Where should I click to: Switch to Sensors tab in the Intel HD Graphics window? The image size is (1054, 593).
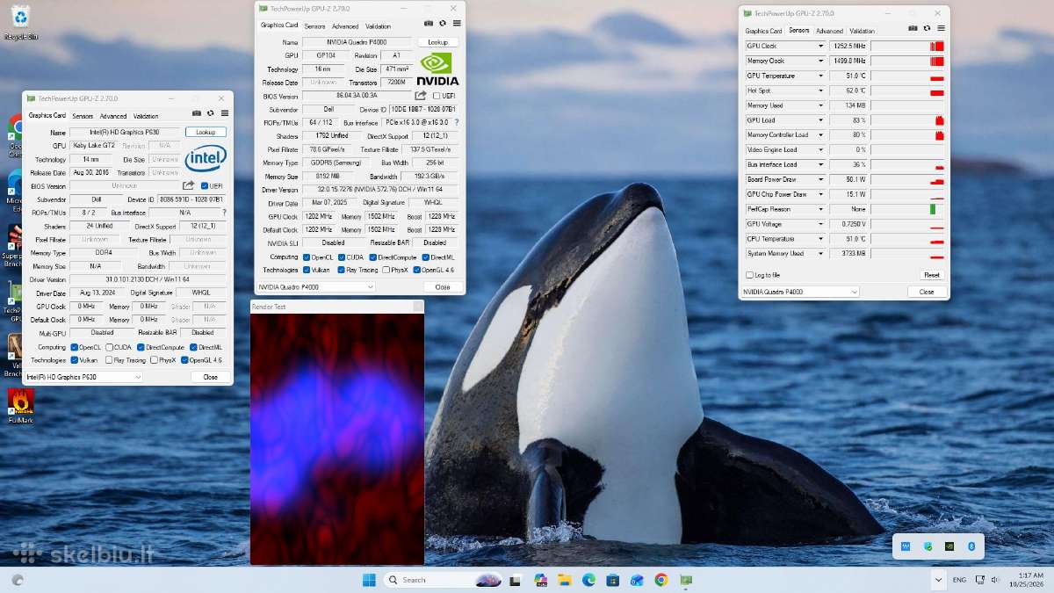[x=83, y=116]
